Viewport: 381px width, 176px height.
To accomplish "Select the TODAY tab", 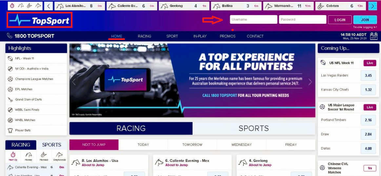I will point(143,145).
